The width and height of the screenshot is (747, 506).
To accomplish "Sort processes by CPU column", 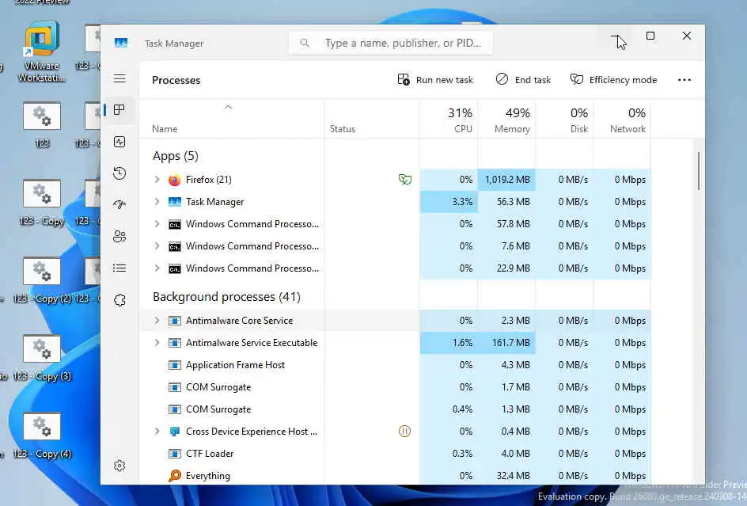I will click(x=449, y=120).
